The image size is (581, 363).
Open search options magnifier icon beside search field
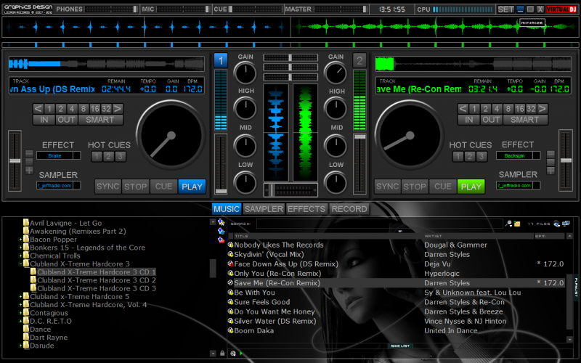click(x=508, y=224)
